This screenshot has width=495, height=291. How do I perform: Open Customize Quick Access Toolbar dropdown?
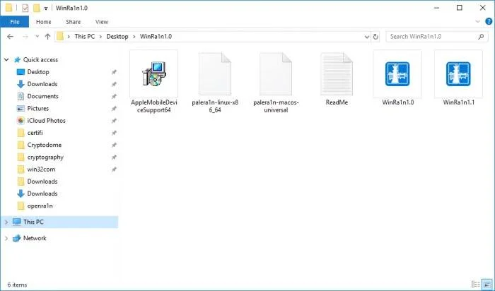pos(46,8)
